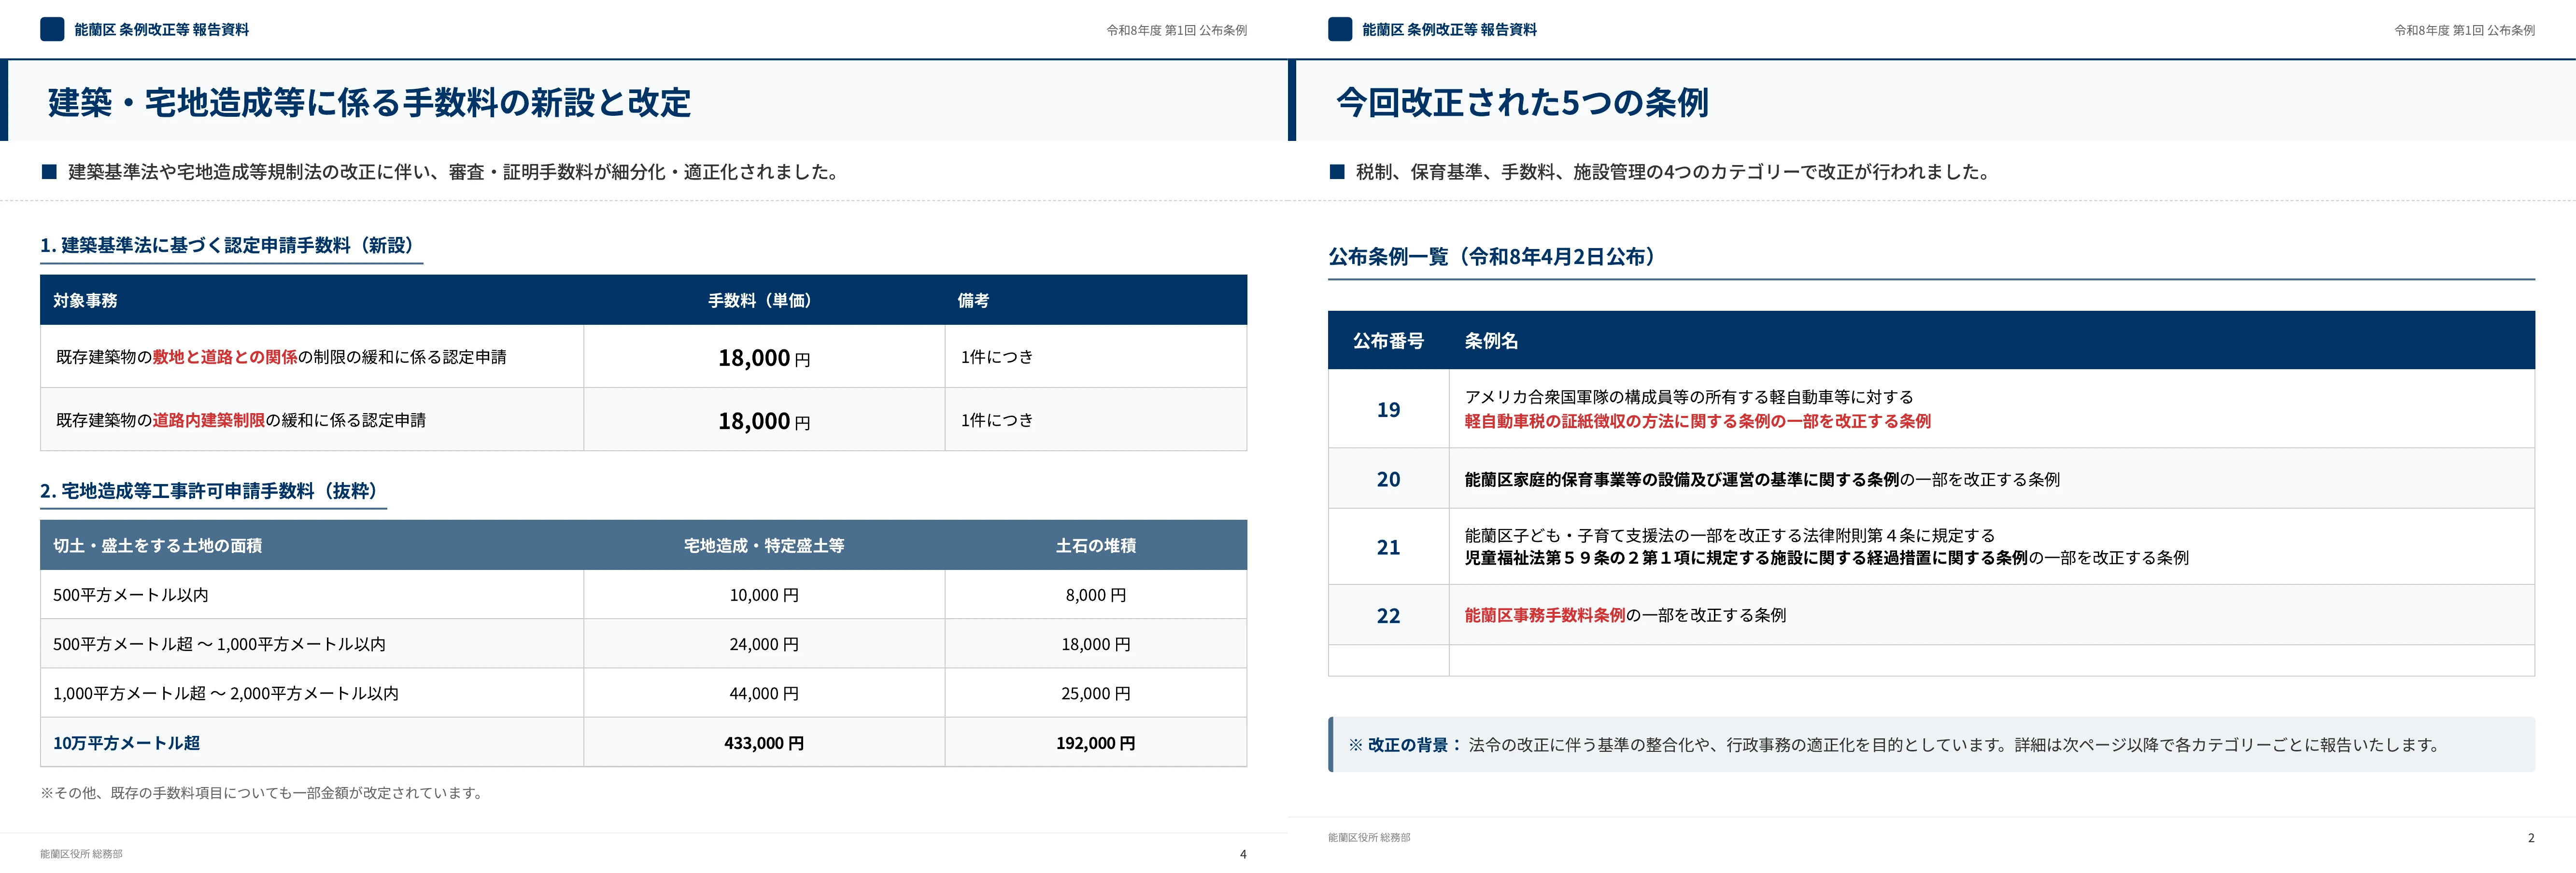Select the 18,000 円 fee in the 敷地と道路 row
The image size is (2576, 873).
tap(764, 358)
